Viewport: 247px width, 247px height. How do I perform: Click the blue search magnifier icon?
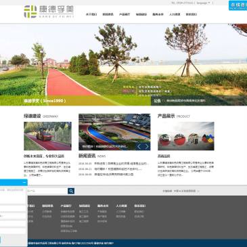click(x=71, y=191)
